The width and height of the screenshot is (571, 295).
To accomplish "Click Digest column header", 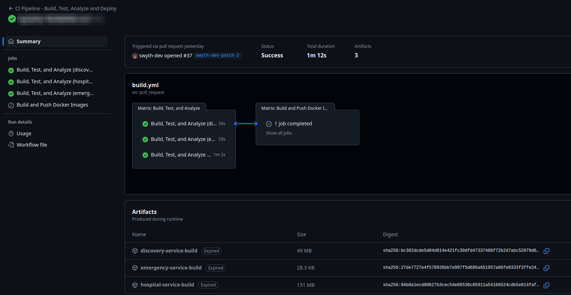I will (x=390, y=234).
